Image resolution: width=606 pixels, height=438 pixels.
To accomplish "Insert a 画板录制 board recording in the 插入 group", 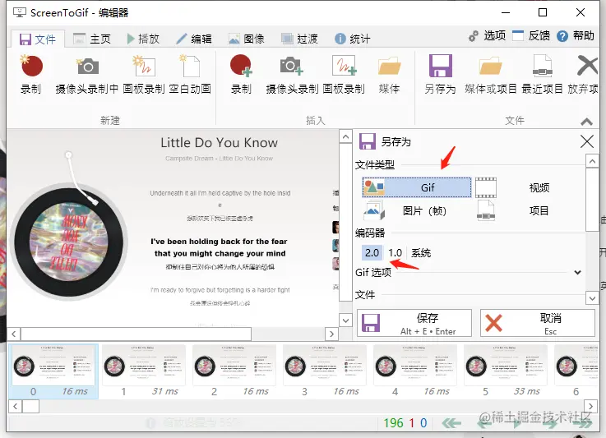I will click(x=344, y=75).
